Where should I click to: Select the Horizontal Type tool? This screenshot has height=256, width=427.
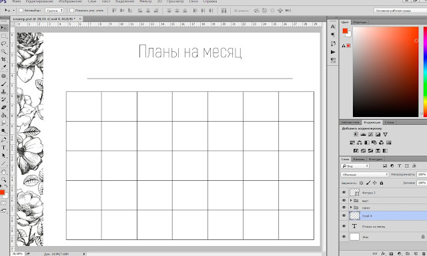pyautogui.click(x=4, y=148)
